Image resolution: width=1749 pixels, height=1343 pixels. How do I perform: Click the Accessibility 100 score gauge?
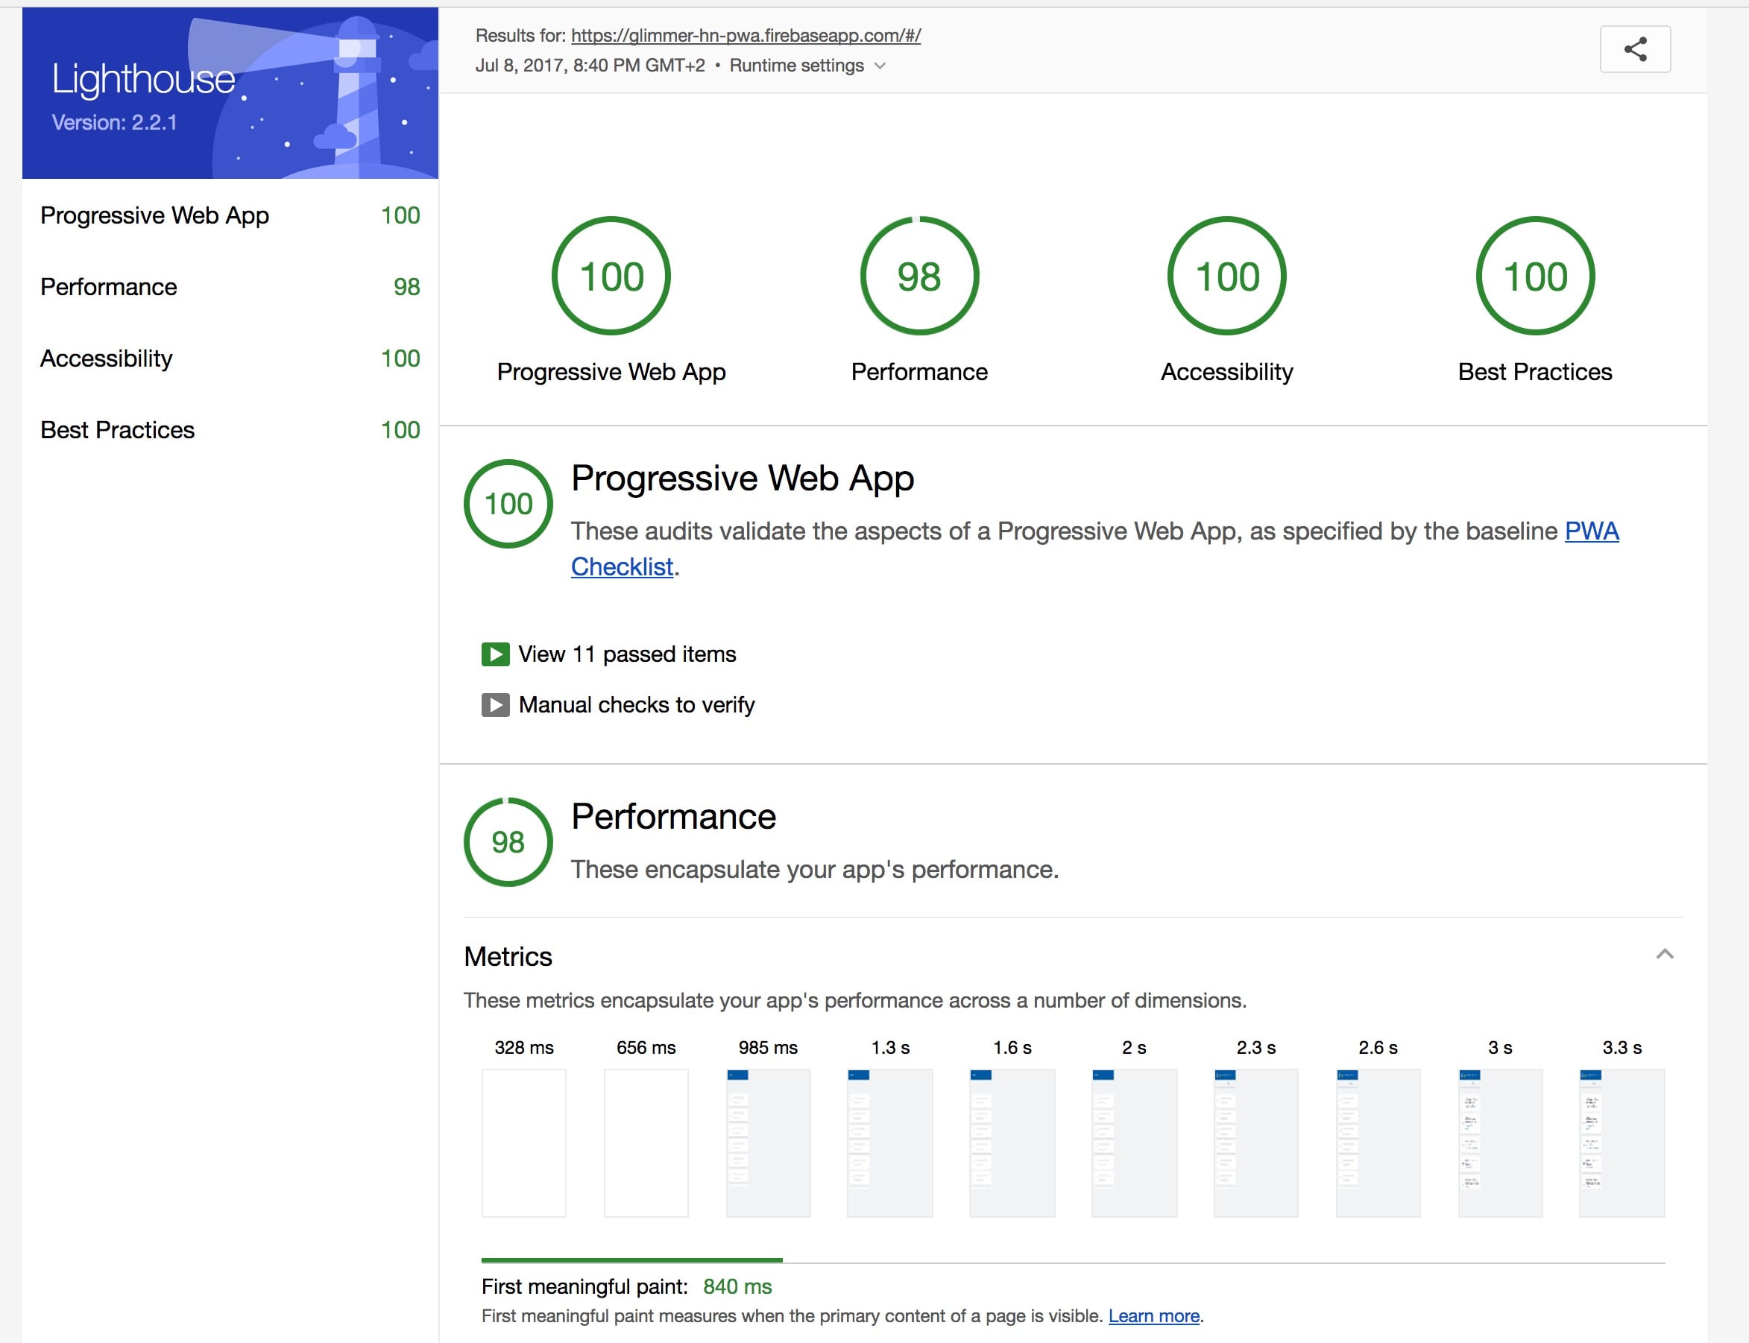click(x=1226, y=276)
